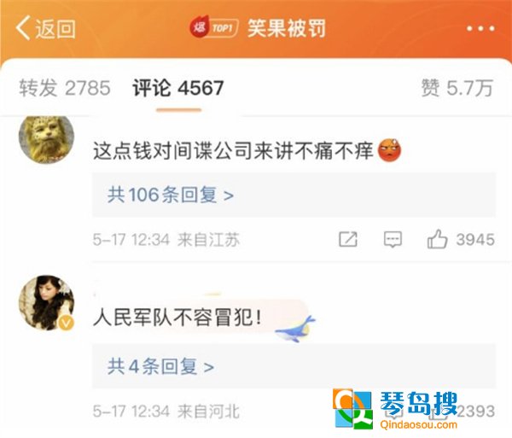
Task: Open the three-dot more options menu
Action: (480, 29)
